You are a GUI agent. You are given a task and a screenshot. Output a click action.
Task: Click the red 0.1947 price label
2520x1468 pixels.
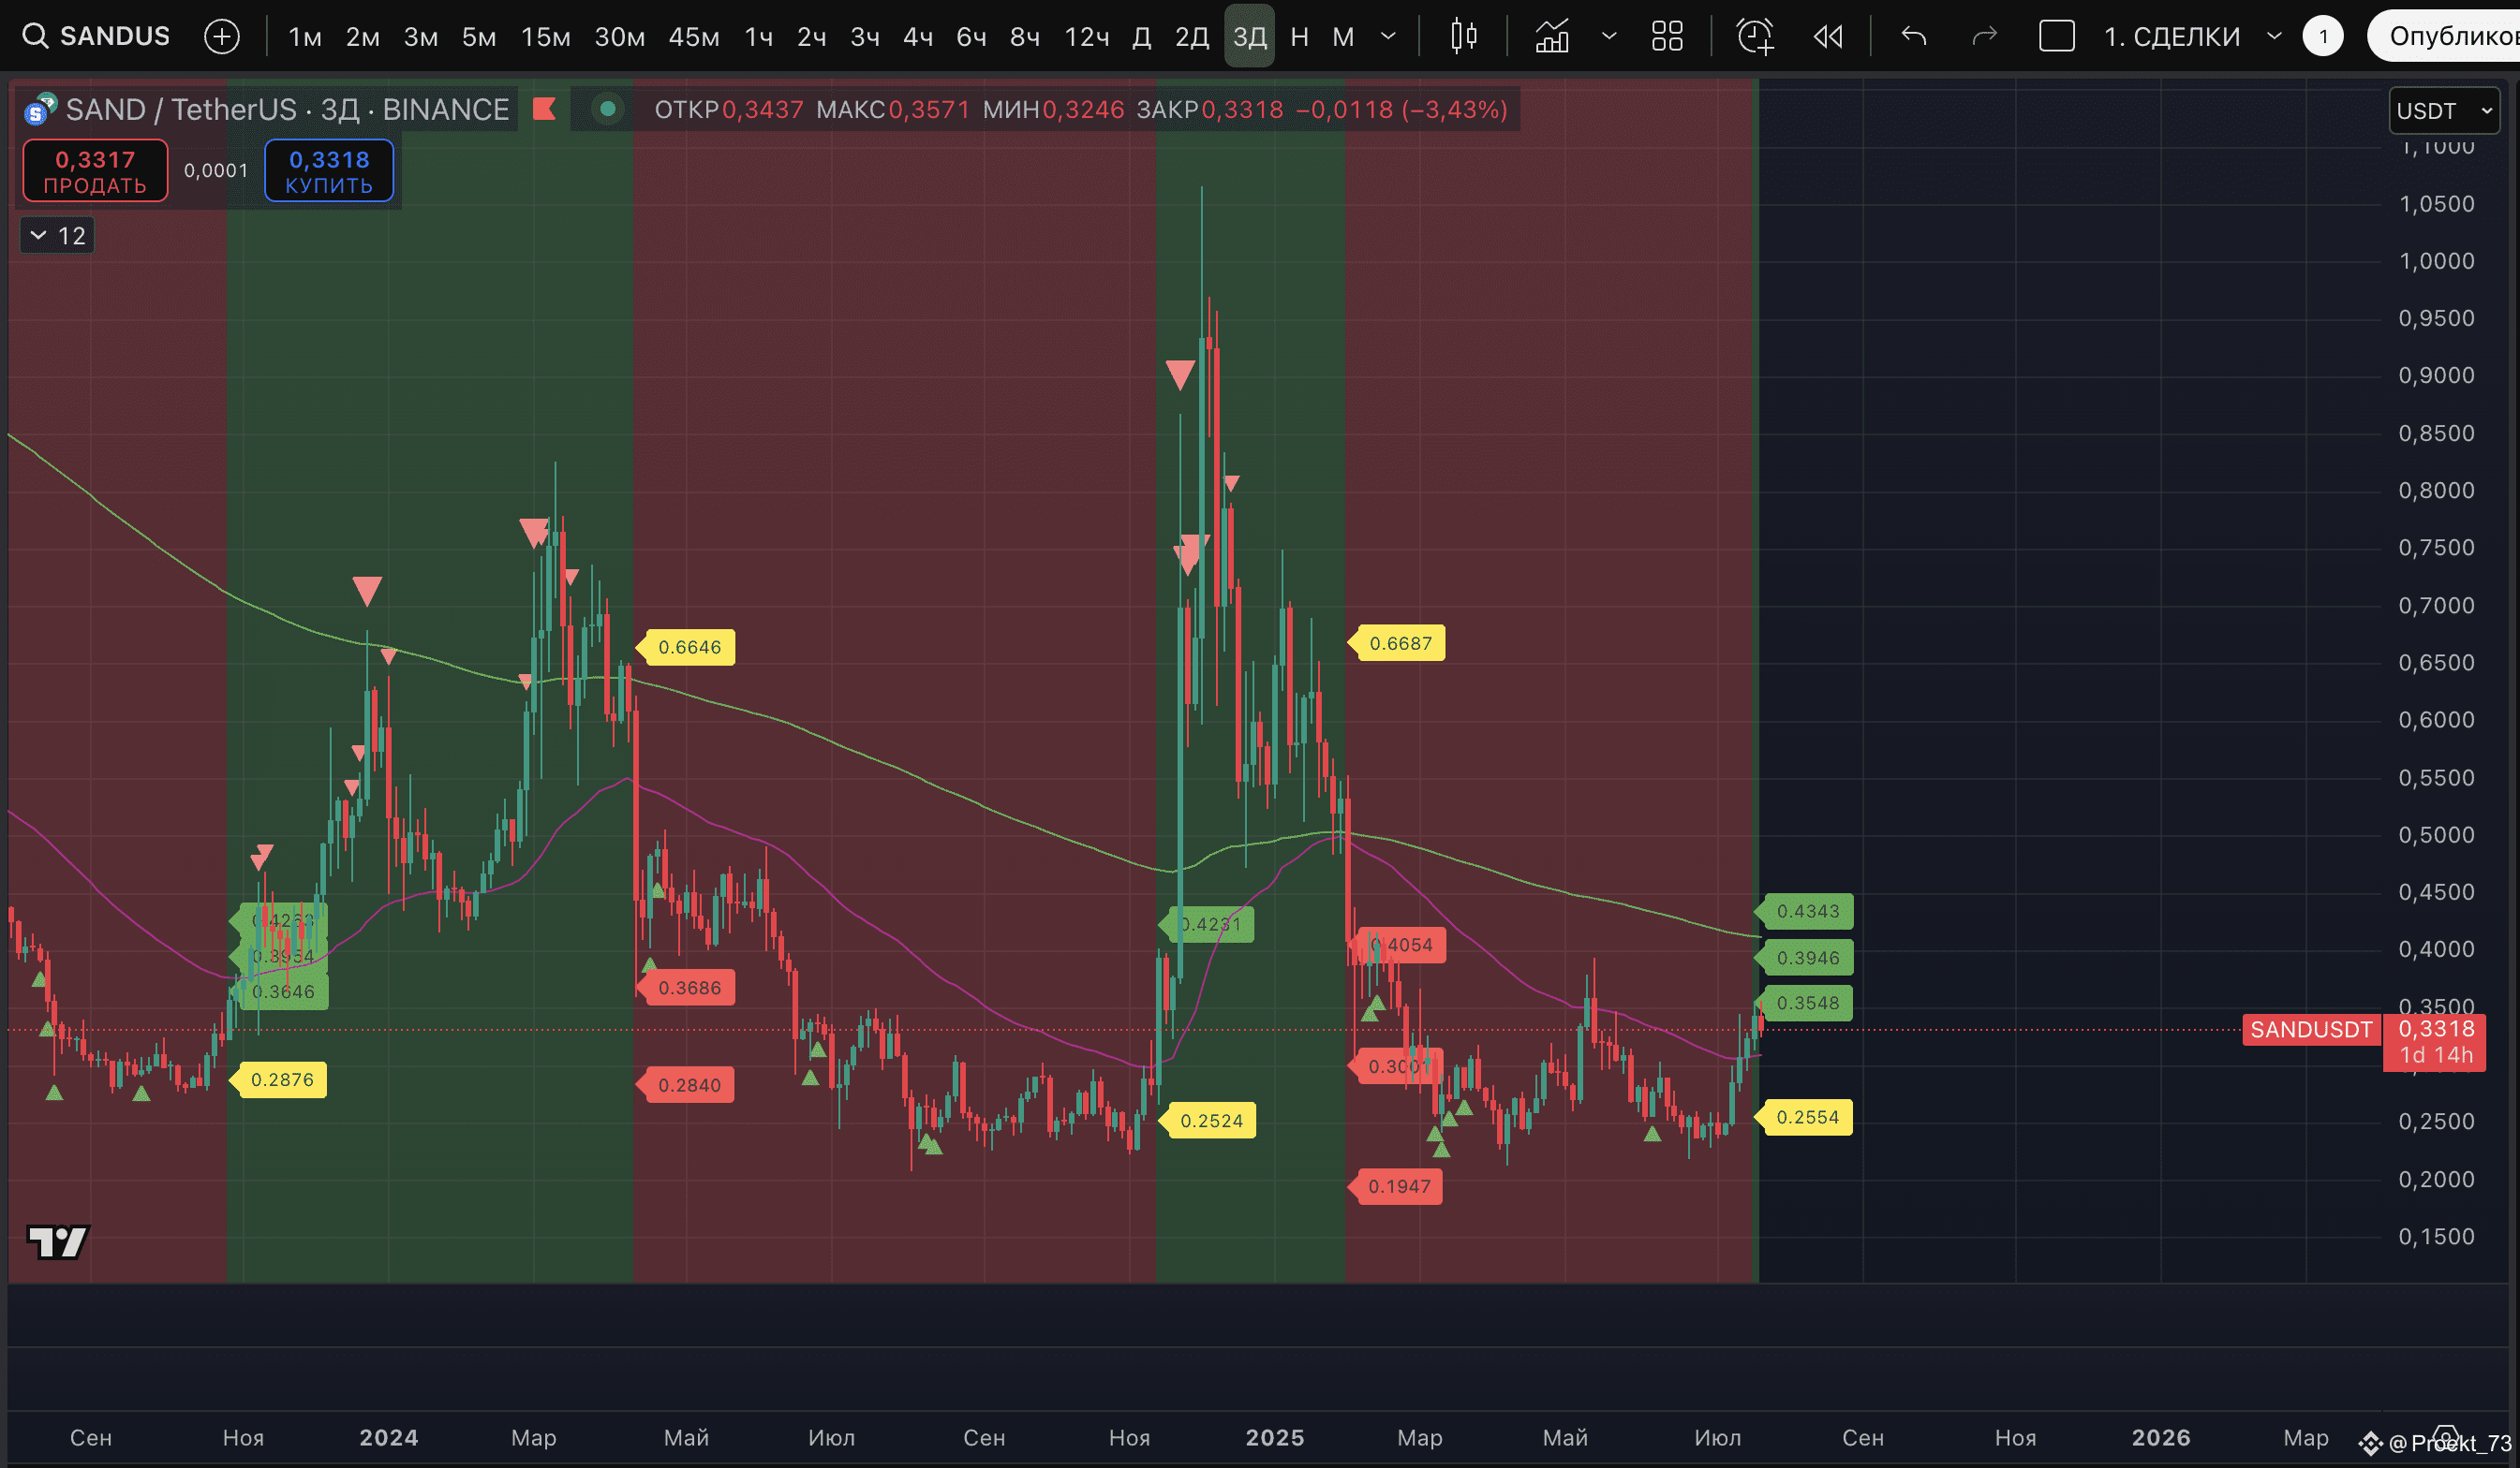point(1397,1186)
